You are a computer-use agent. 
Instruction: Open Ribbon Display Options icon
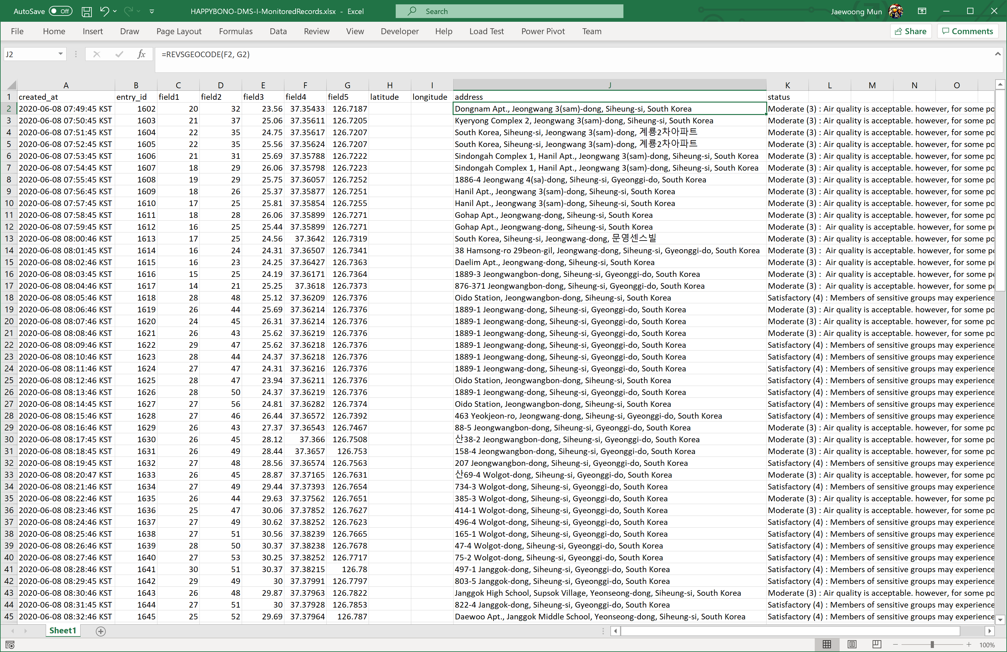[x=922, y=11]
